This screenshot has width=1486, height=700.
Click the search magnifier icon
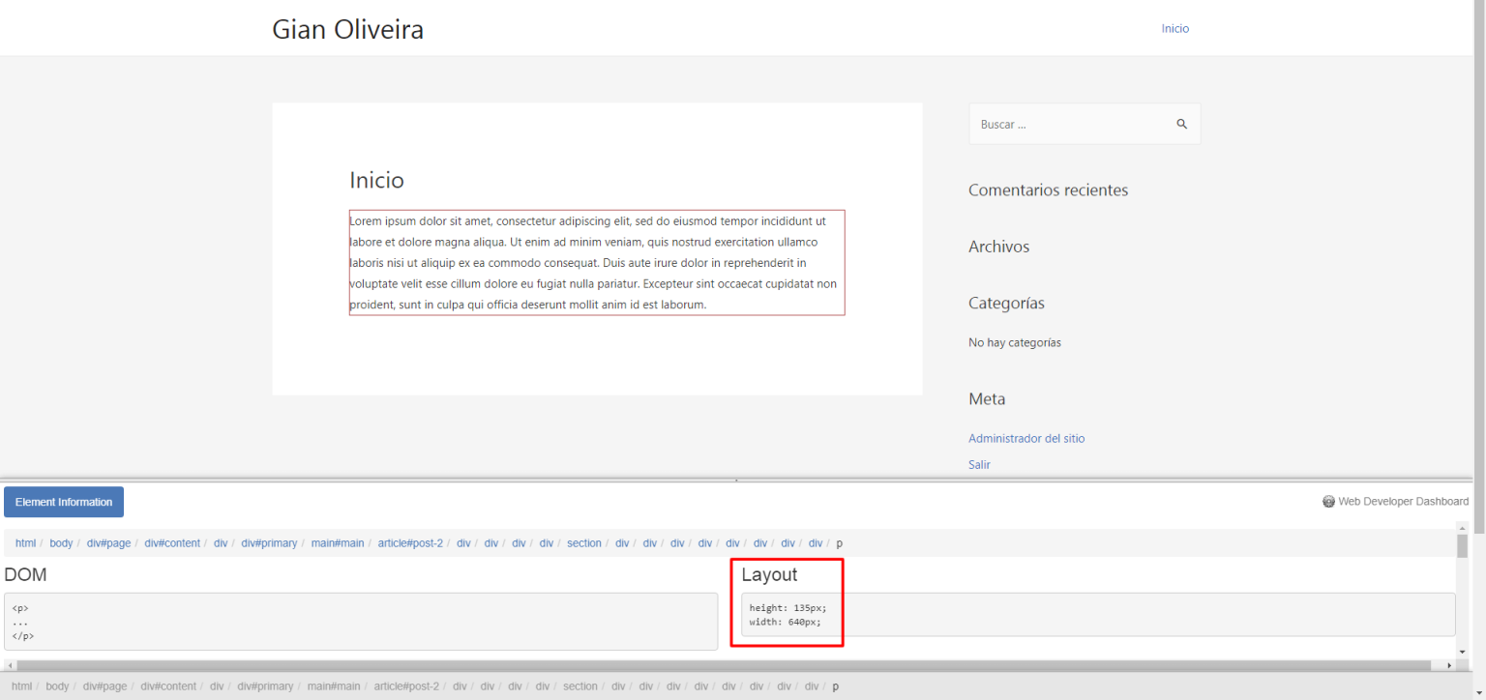(x=1181, y=124)
